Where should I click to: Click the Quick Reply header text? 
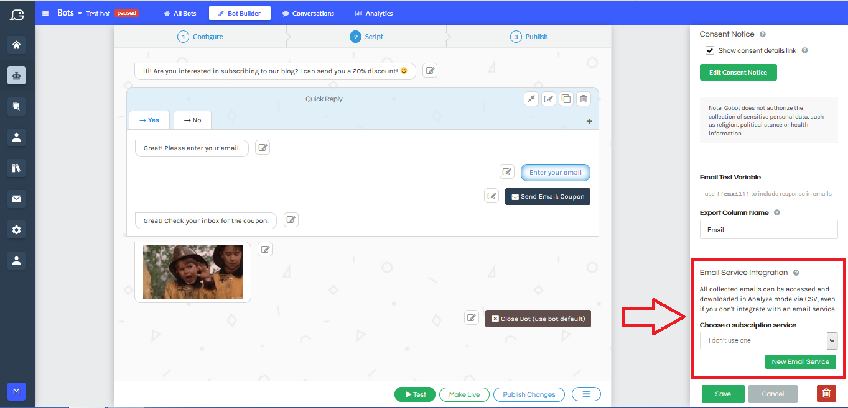click(x=324, y=99)
